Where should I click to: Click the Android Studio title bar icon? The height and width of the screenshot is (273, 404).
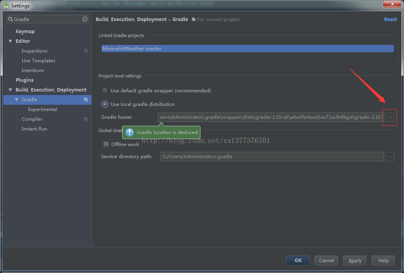(x=7, y=6)
